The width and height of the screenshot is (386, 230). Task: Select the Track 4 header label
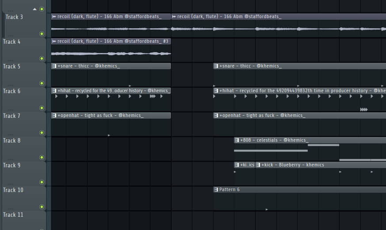point(11,42)
